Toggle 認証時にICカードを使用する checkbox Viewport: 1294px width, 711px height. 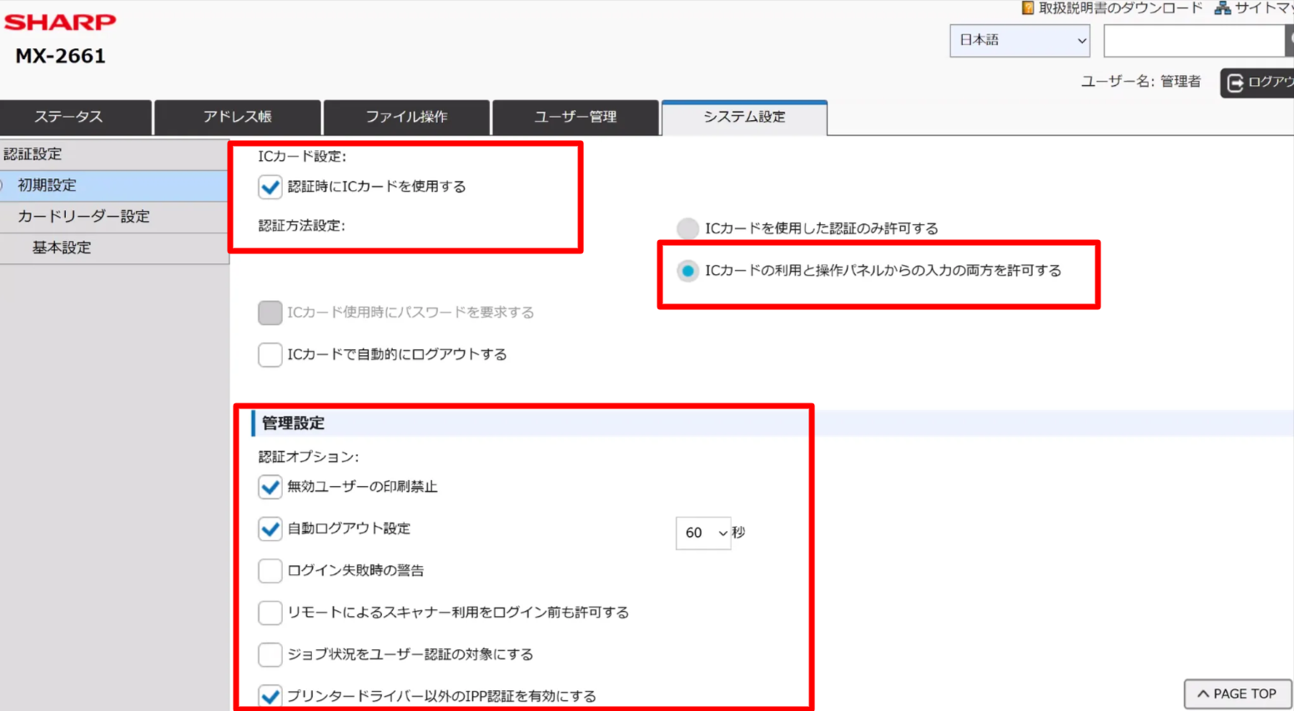(x=269, y=187)
